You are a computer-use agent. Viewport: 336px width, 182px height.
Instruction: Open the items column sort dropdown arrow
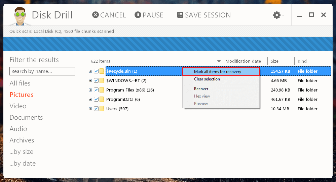pyautogui.click(x=219, y=61)
